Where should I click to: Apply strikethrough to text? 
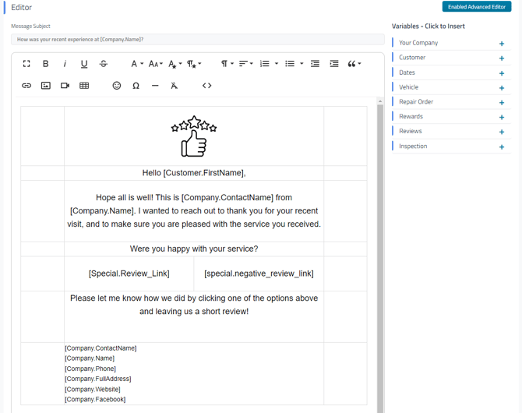(104, 64)
